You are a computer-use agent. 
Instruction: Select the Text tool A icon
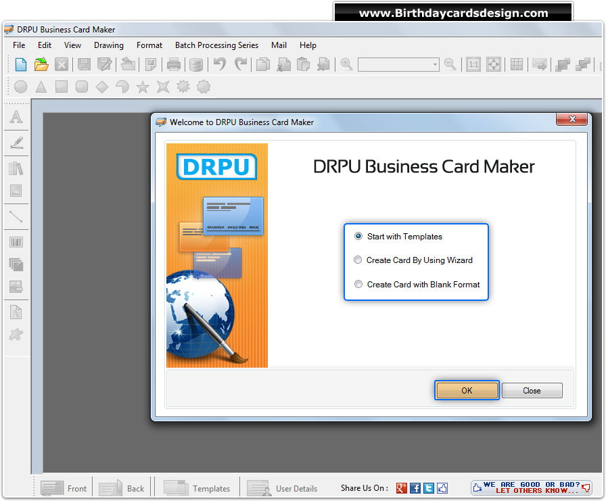[16, 117]
